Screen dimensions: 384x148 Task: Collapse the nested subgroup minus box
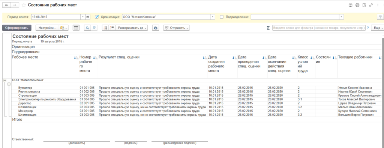point(9,84)
